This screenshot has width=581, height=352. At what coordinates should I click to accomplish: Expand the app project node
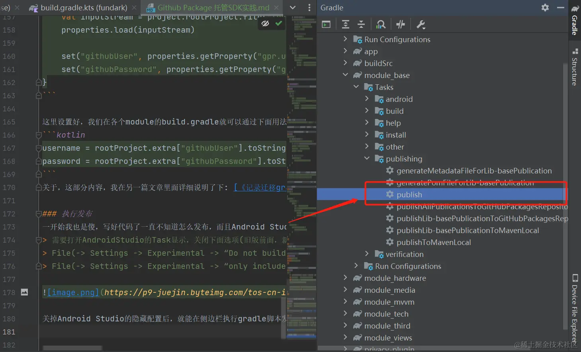pyautogui.click(x=345, y=51)
